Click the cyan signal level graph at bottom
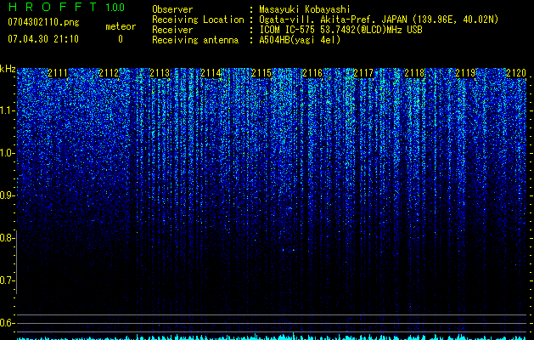The width and height of the screenshot is (534, 340). 273,337
